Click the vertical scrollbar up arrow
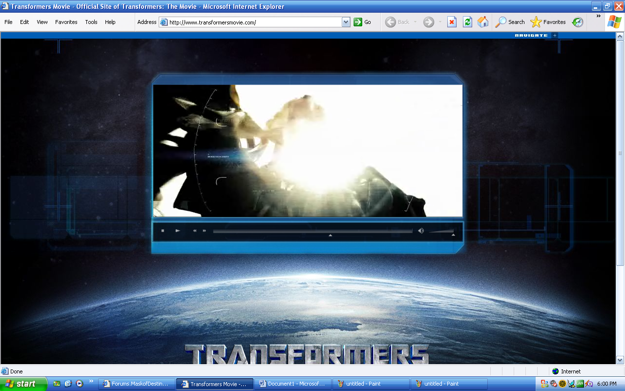The width and height of the screenshot is (625, 391). coord(621,36)
